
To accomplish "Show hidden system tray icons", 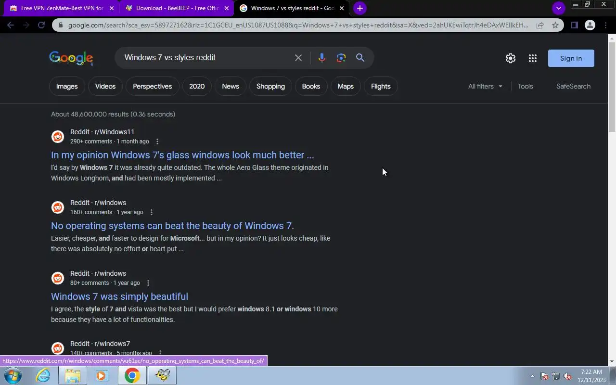I will point(532,376).
